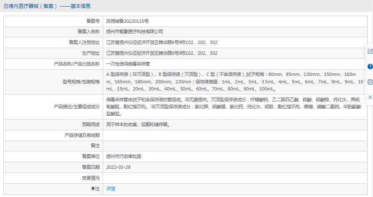The height and width of the screenshot is (197, 373).
Task: Click the filing date 2022-03-28
Action: (118, 167)
